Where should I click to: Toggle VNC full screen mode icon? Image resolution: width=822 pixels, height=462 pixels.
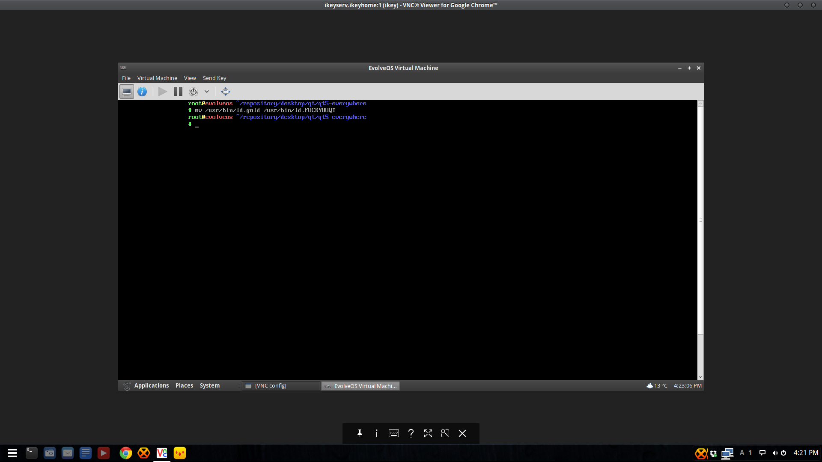(428, 433)
